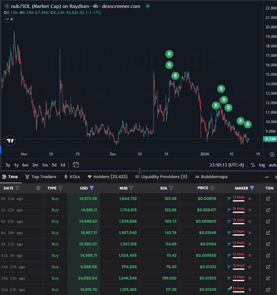The image size is (277, 295).
Task: Open the timezone clock menu
Action: point(227,165)
